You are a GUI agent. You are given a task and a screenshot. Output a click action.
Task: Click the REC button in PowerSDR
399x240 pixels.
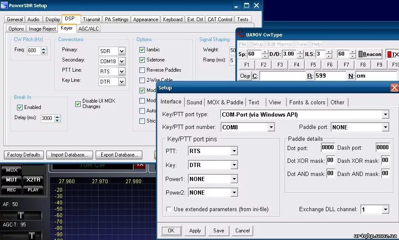click(x=11, y=190)
